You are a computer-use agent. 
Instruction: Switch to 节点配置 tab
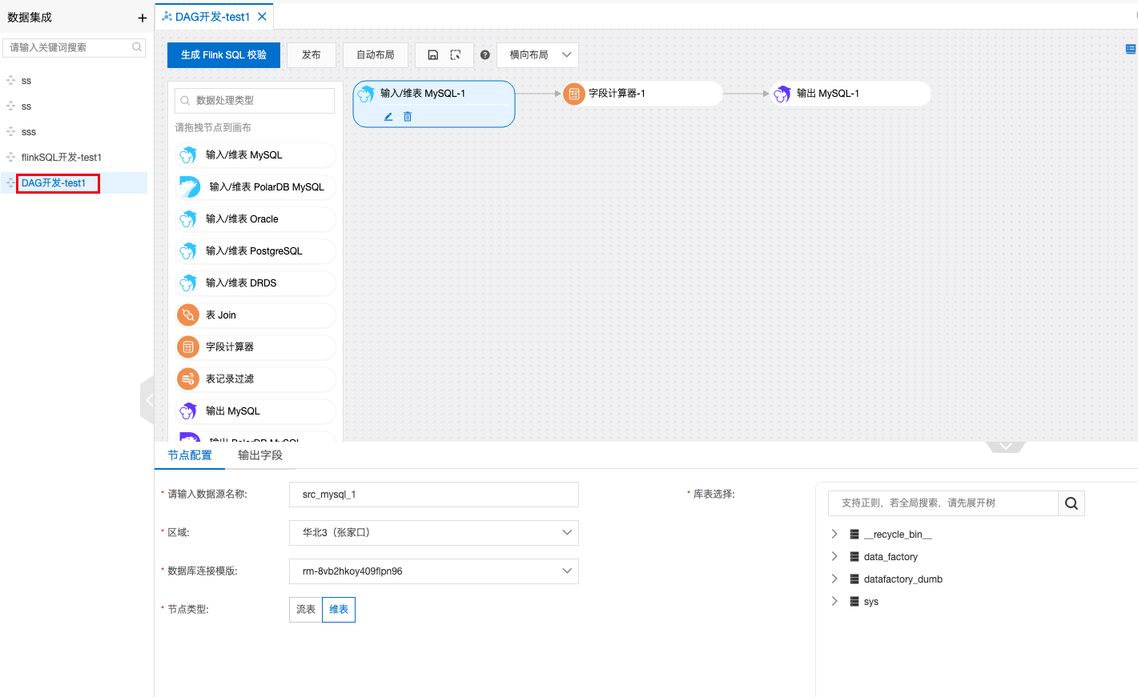point(190,455)
